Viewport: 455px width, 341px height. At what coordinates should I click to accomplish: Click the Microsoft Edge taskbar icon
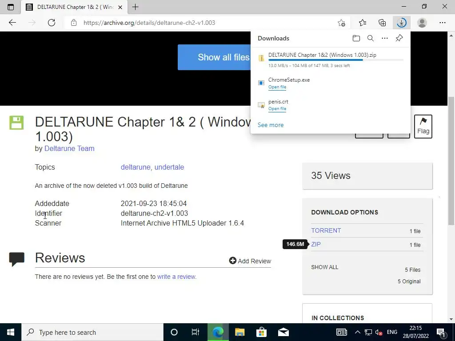point(218,332)
